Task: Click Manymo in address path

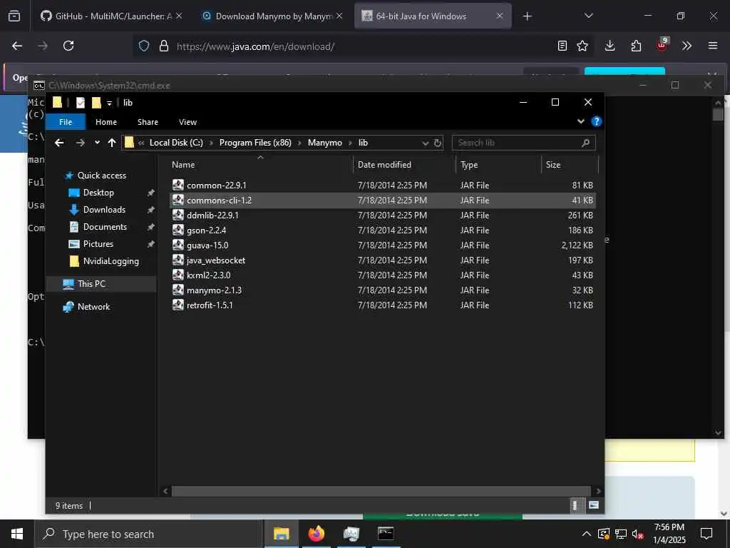Action: click(325, 143)
